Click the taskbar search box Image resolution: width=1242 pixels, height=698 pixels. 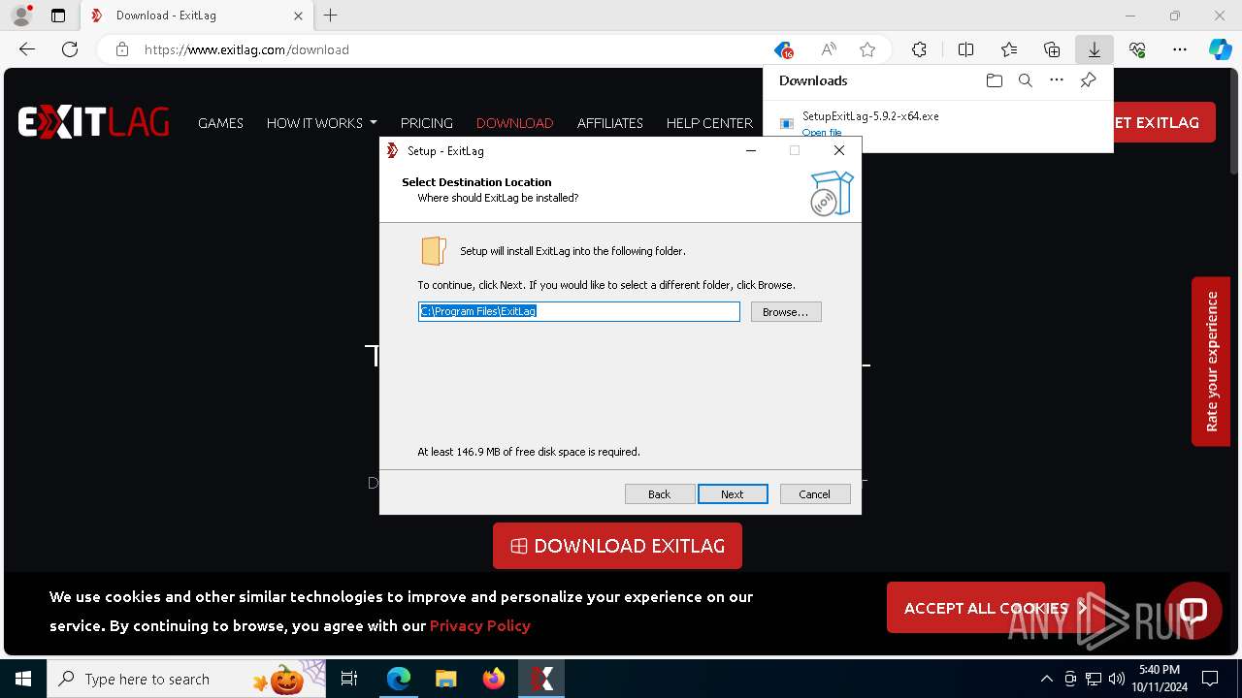186,679
